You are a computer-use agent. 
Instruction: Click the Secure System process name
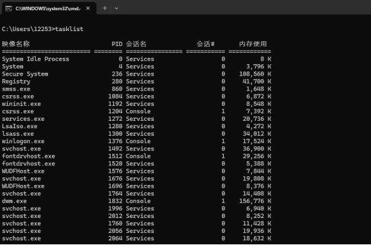tap(25, 74)
